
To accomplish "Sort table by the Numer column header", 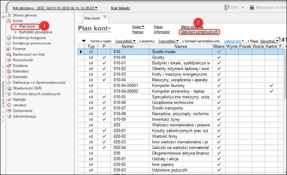I will click(x=130, y=46).
